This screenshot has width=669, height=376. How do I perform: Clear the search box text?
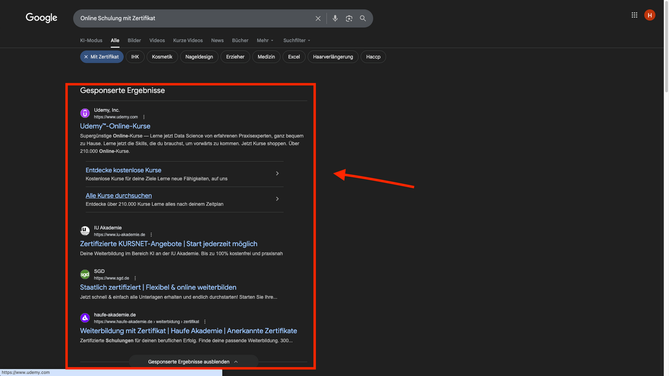tap(318, 18)
